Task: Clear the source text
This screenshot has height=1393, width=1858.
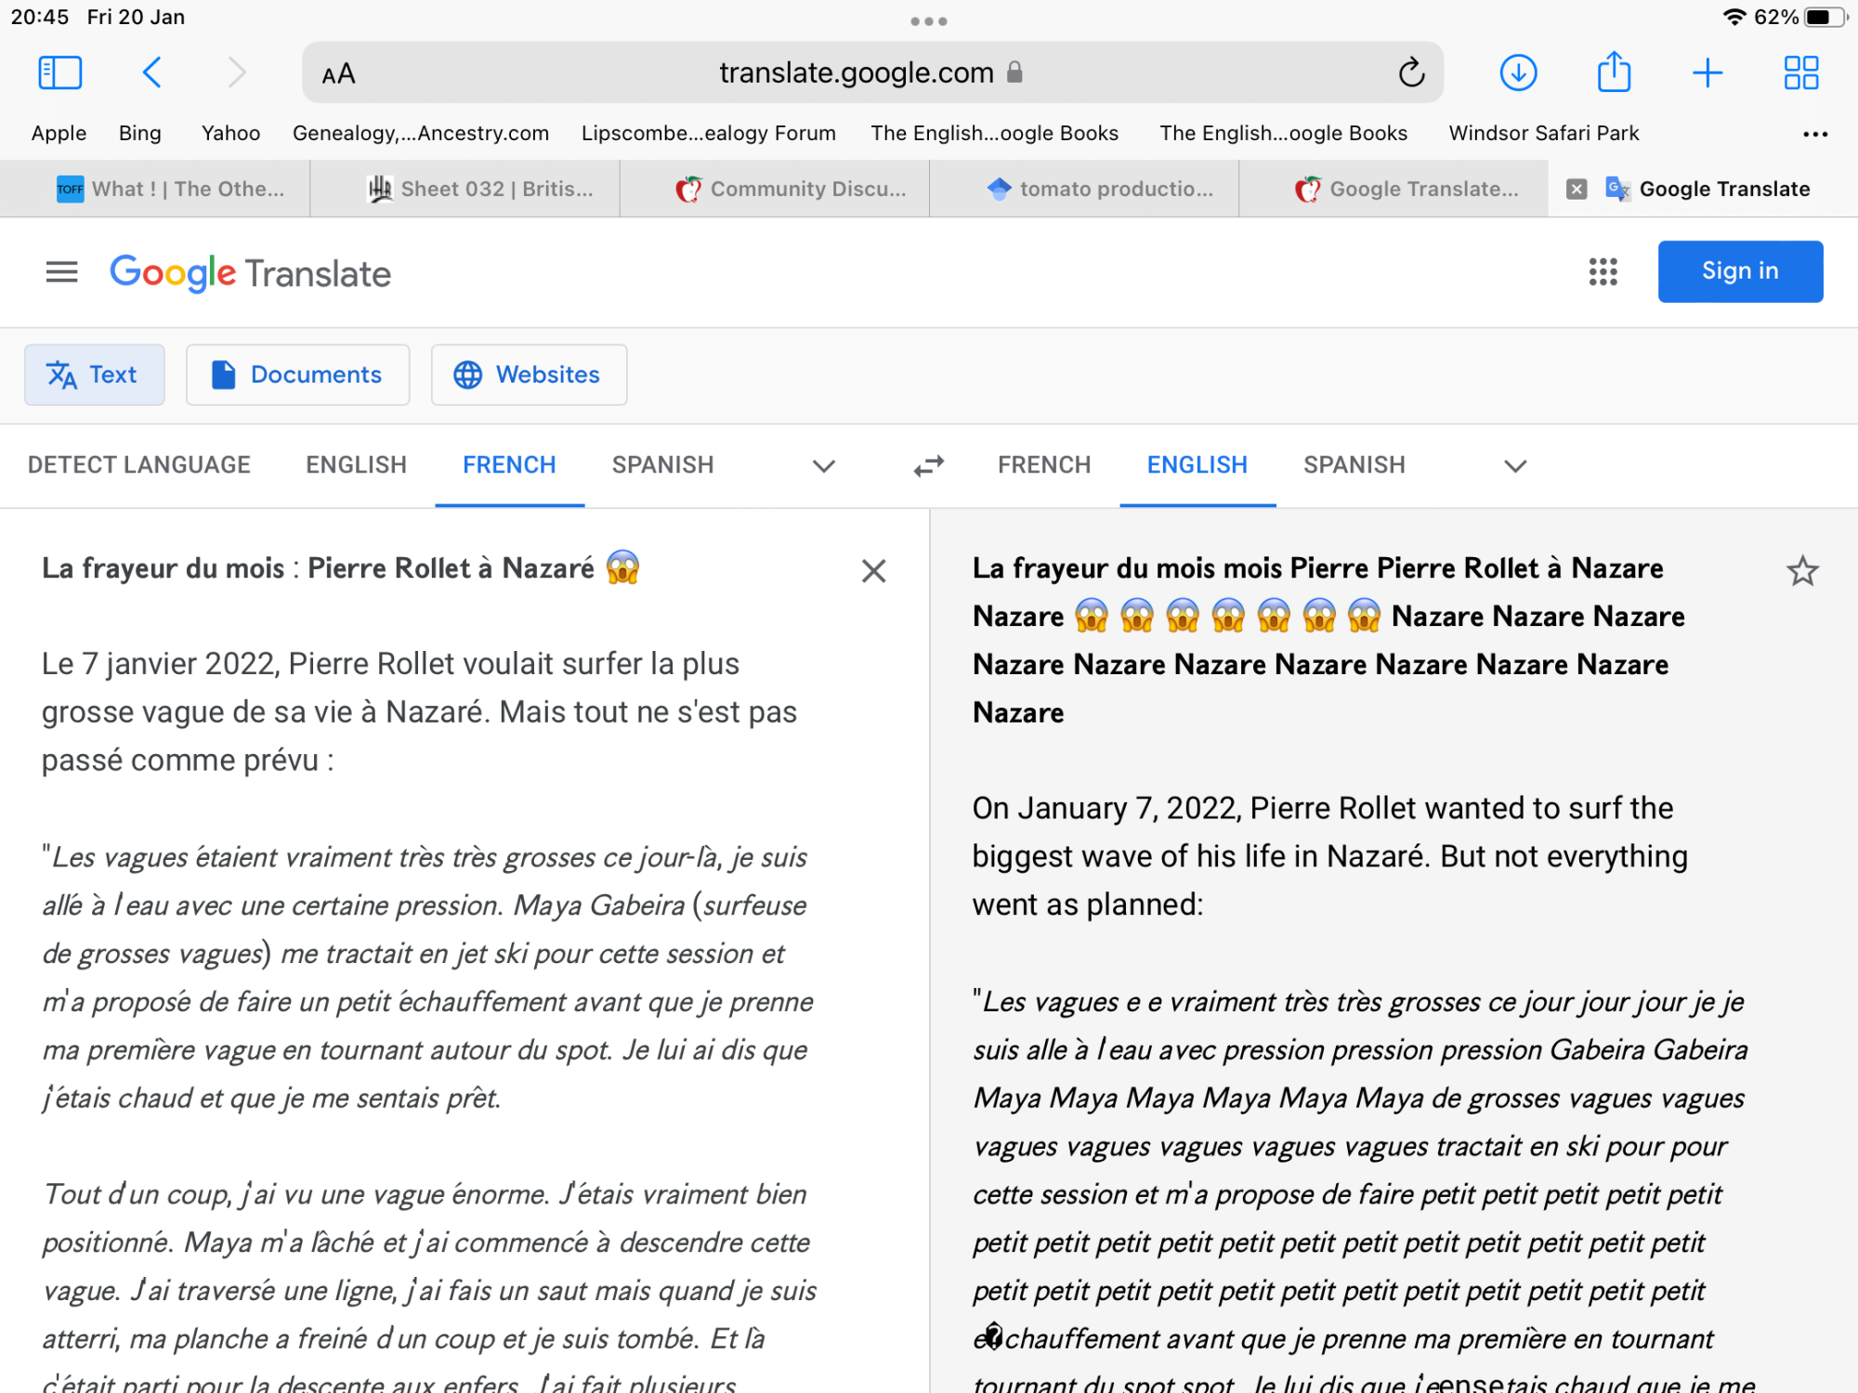Action: 873,570
